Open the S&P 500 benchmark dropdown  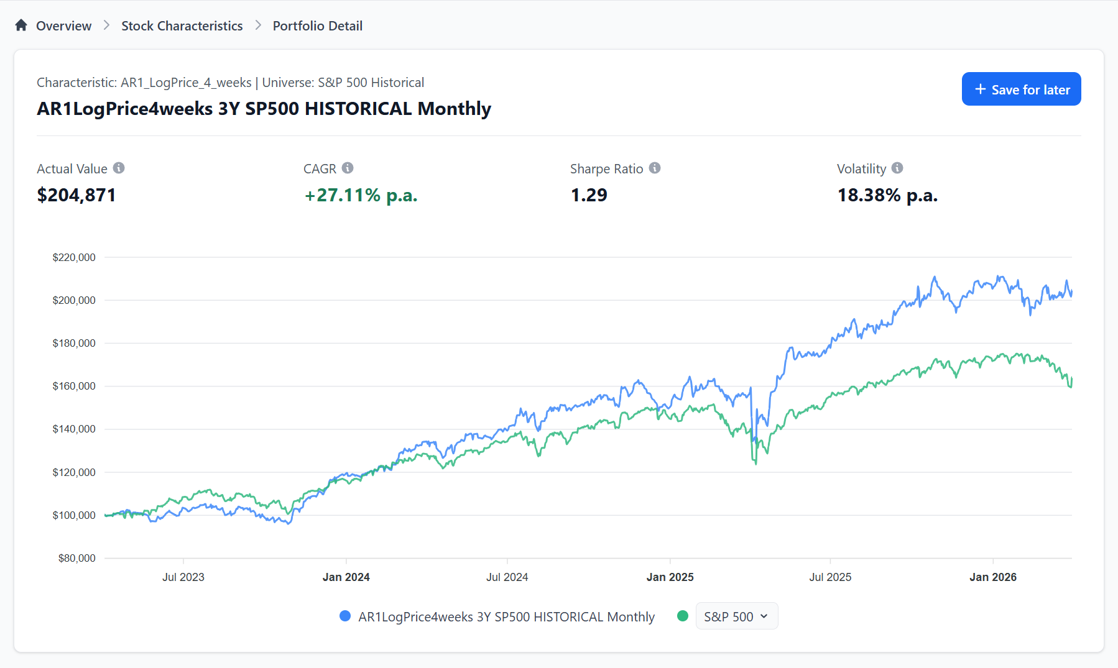(x=729, y=616)
